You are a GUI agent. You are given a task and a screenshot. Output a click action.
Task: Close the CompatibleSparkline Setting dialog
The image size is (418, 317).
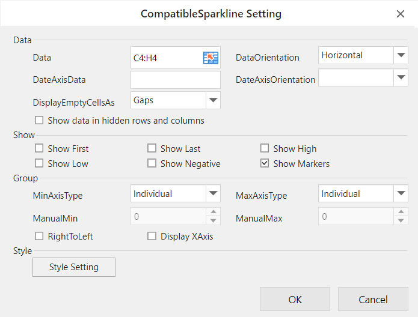tap(401, 14)
